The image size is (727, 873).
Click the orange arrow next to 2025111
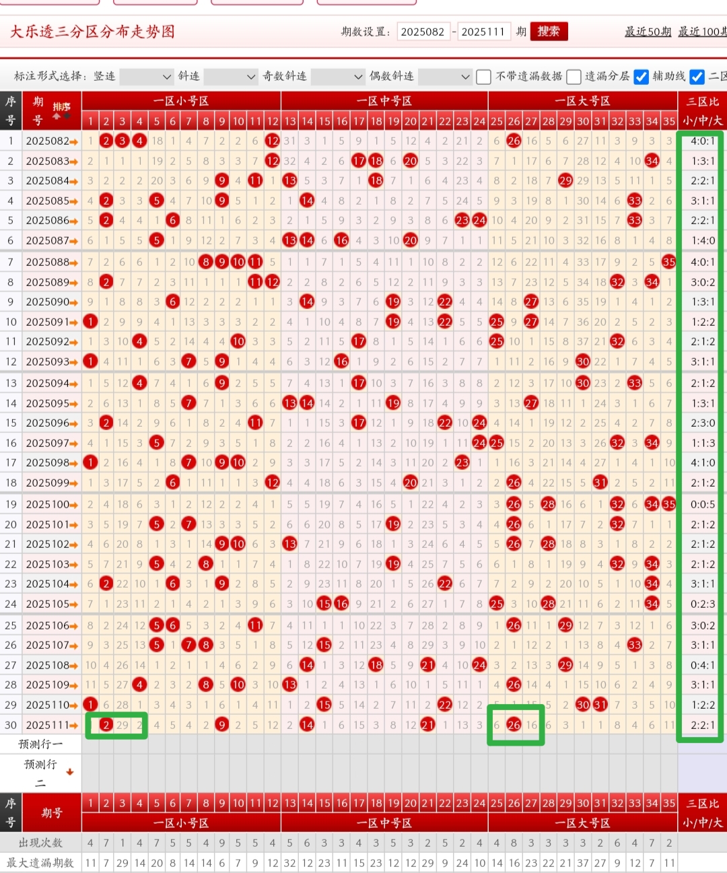pos(74,726)
